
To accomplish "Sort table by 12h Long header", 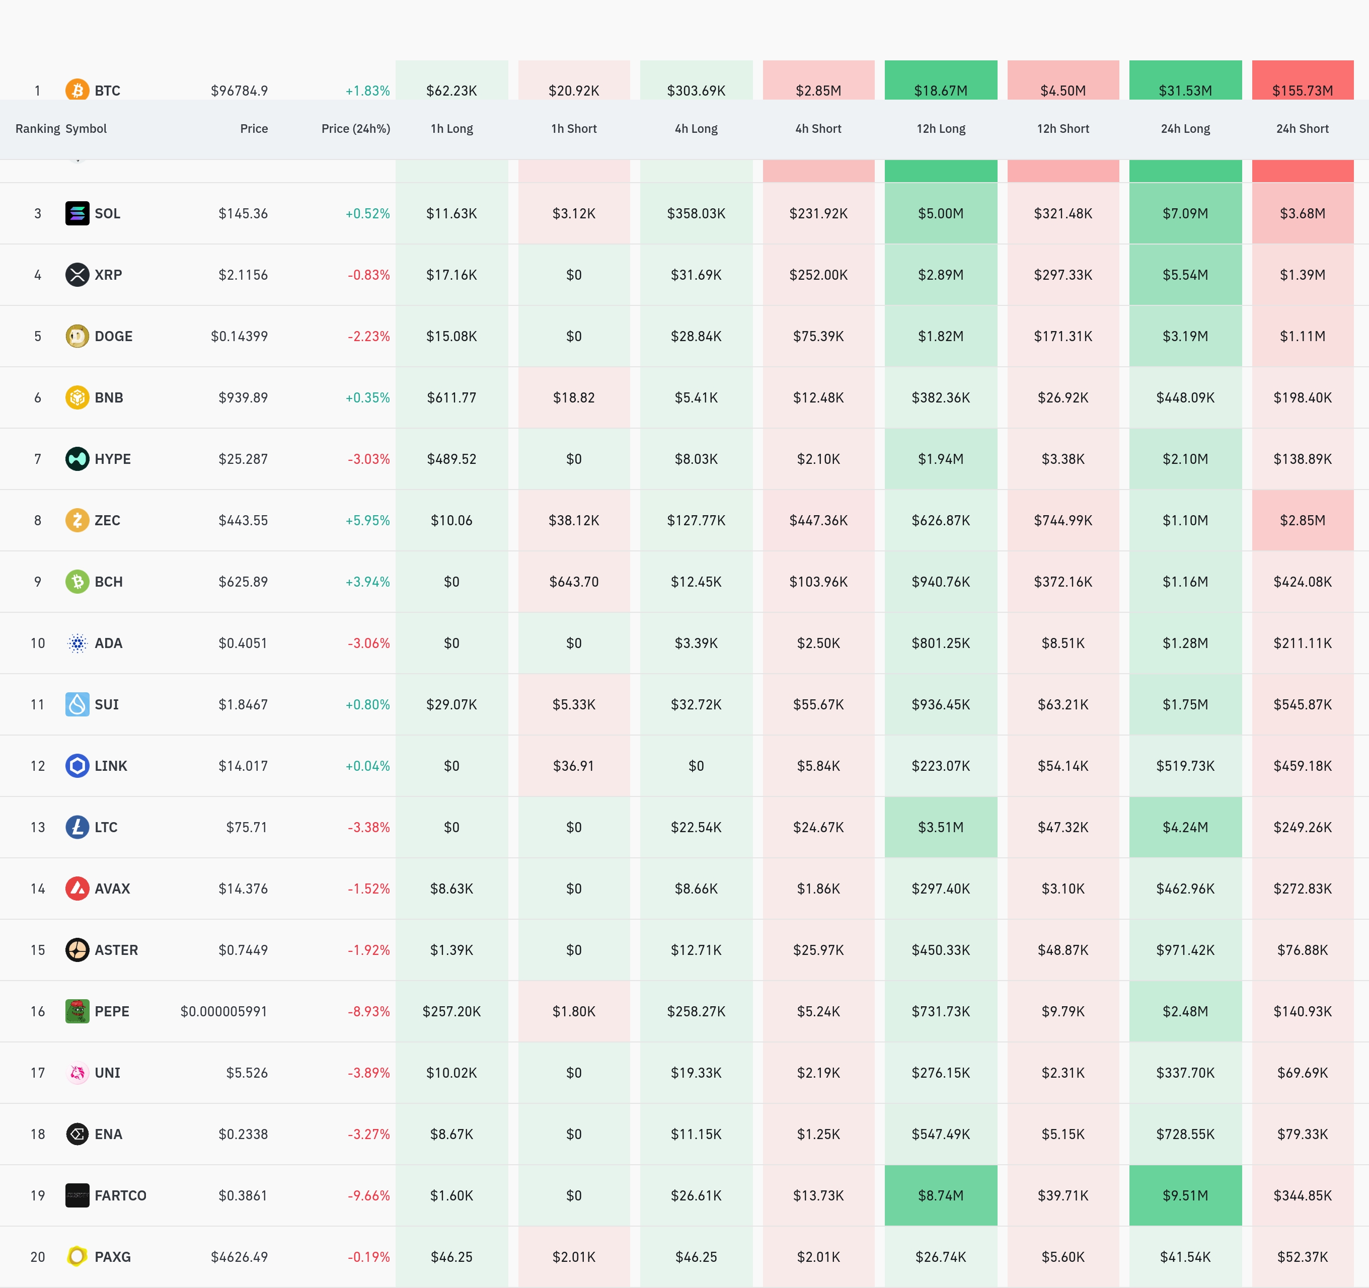I will pyautogui.click(x=940, y=129).
